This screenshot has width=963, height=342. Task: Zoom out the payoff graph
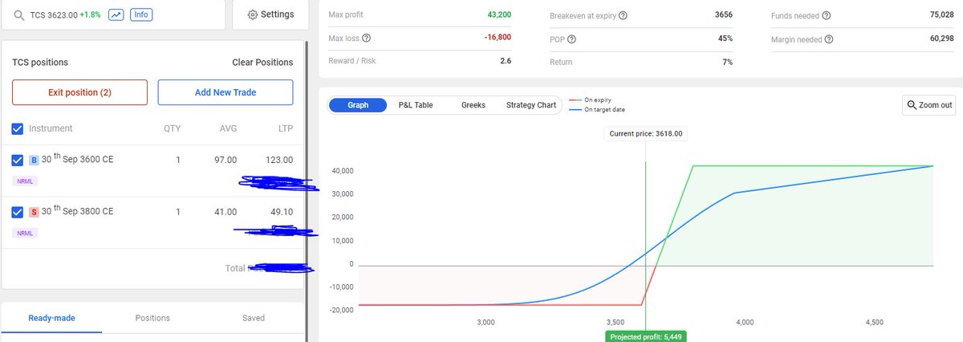(x=929, y=105)
